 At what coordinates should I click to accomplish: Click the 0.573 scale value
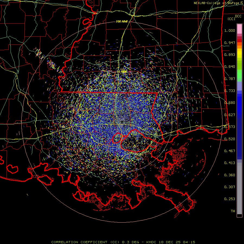pyautogui.click(x=230, y=127)
